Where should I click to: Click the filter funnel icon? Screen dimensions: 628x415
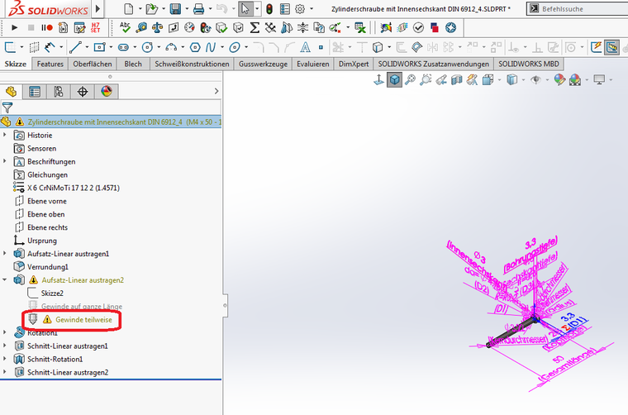click(7, 107)
